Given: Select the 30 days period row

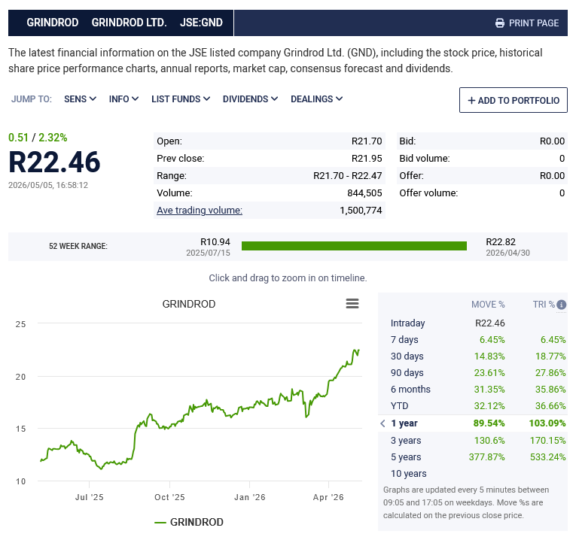Looking at the screenshot, I should pos(473,356).
